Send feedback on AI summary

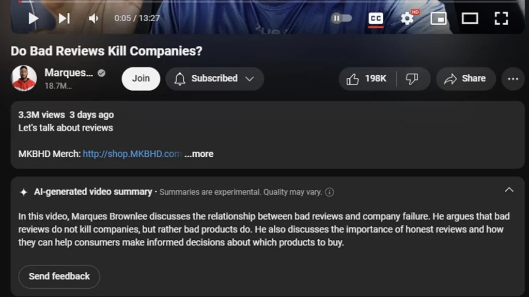pyautogui.click(x=59, y=276)
